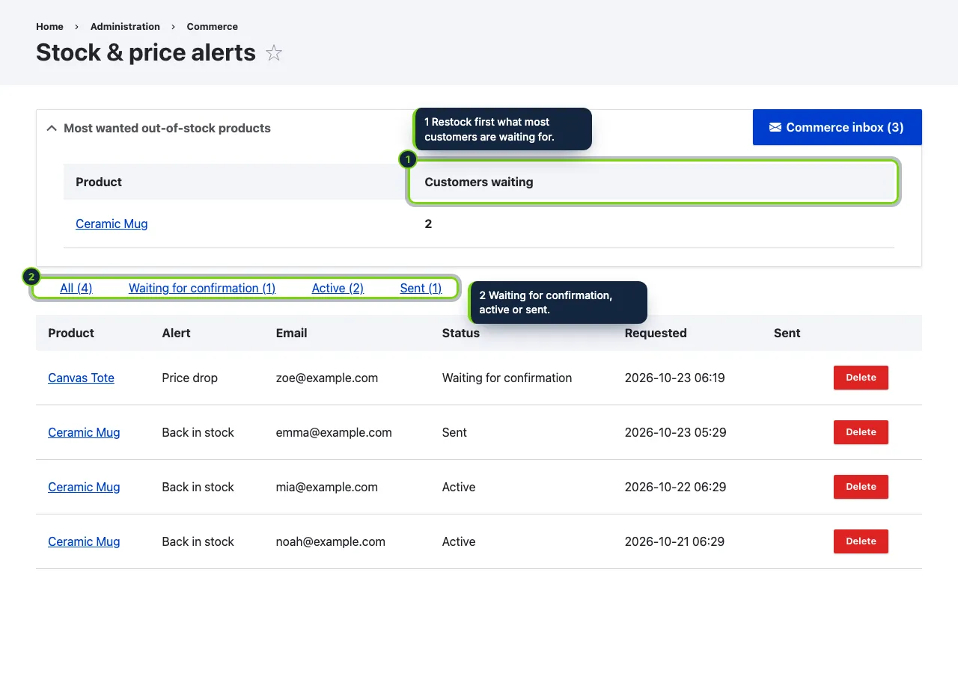Viewport: 958px width, 673px height.
Task: View the Sent (1) alerts filter
Action: pyautogui.click(x=421, y=288)
